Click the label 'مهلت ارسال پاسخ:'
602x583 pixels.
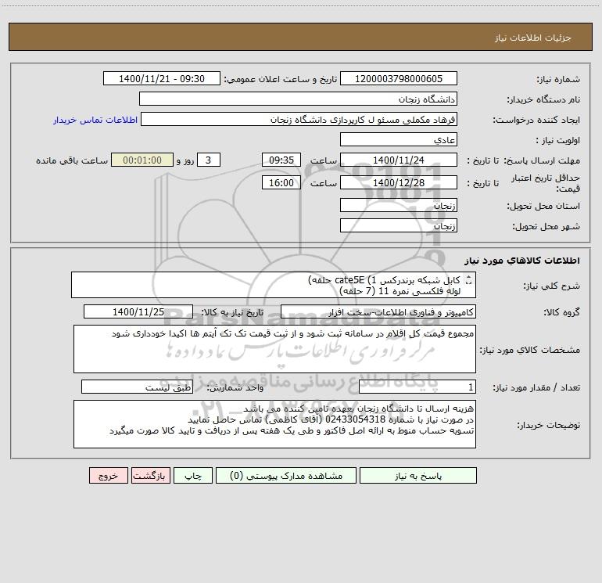[x=542, y=160]
